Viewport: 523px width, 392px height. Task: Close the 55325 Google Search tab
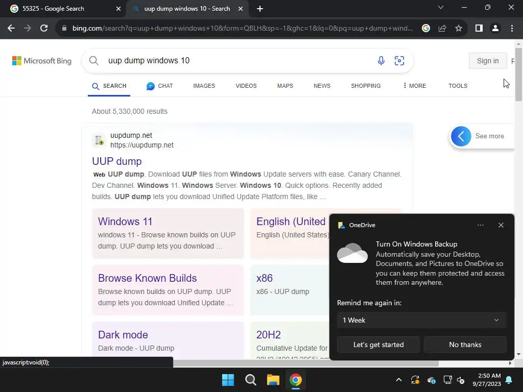(118, 9)
